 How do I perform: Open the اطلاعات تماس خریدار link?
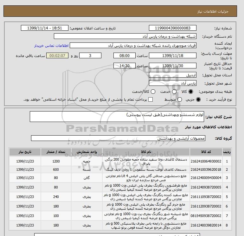coord(51,46)
